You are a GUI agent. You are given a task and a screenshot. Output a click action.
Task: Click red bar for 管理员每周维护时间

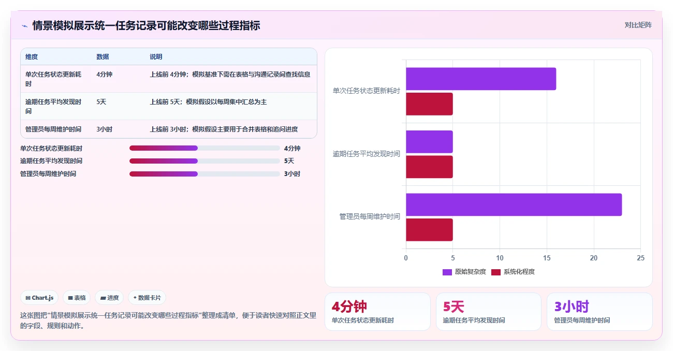click(x=429, y=230)
